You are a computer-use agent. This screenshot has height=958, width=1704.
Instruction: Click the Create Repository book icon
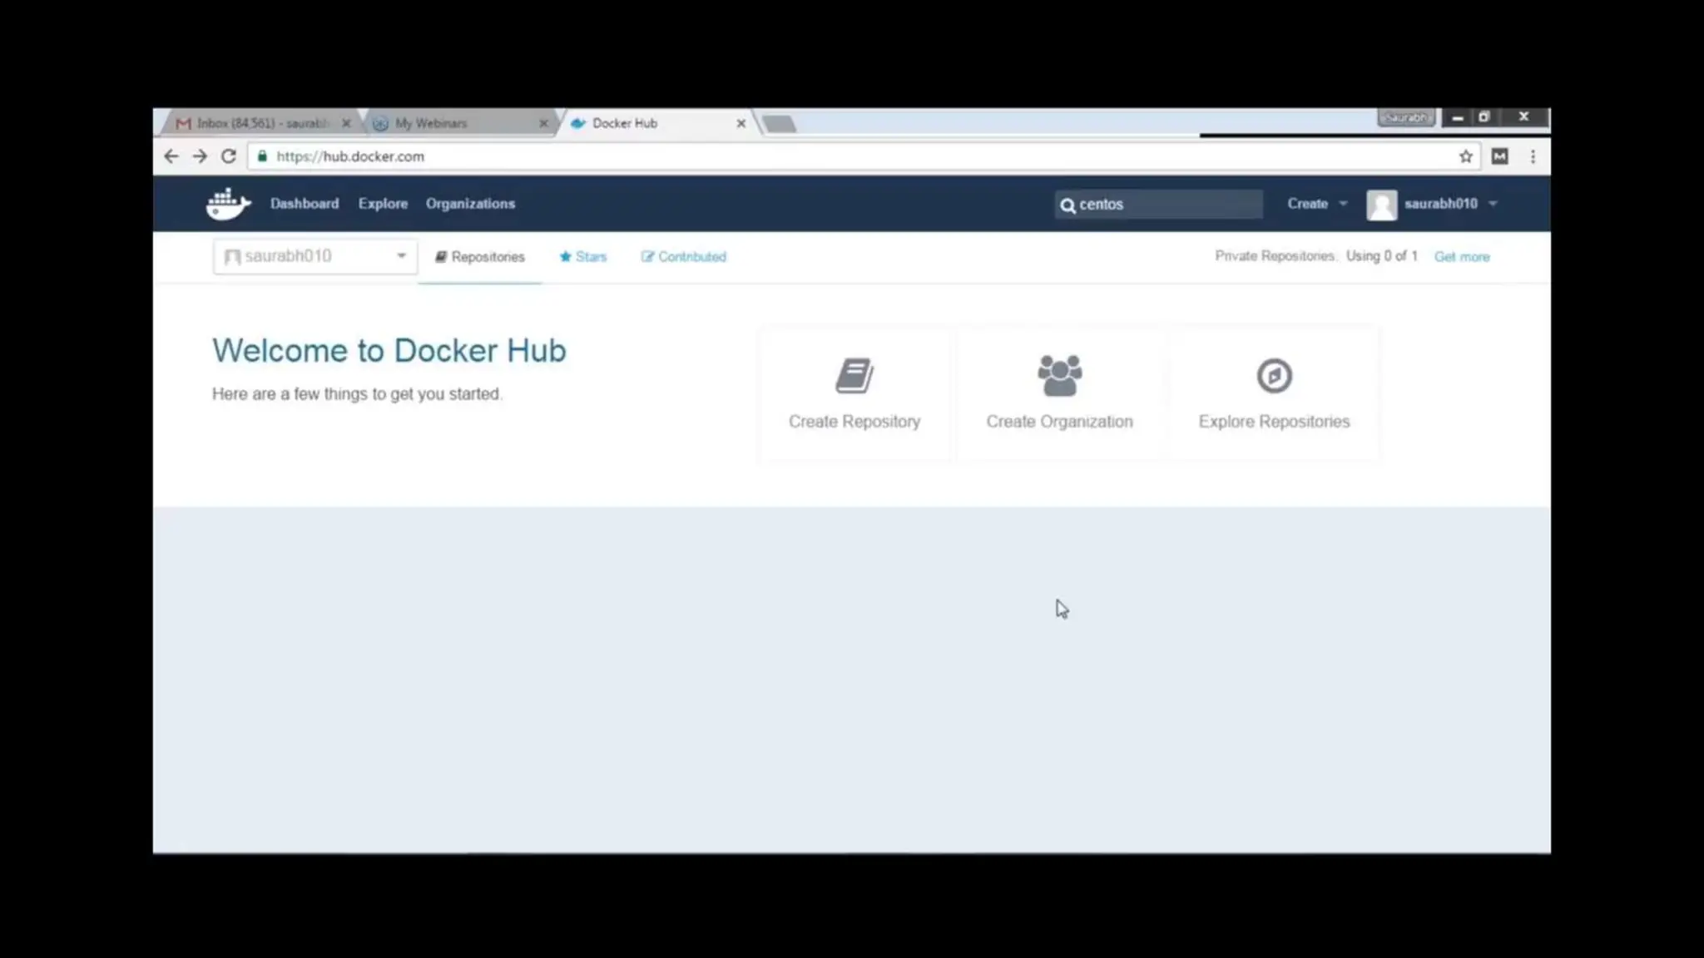pos(854,376)
